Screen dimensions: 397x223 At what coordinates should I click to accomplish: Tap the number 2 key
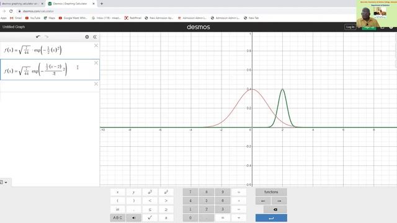(x=207, y=209)
